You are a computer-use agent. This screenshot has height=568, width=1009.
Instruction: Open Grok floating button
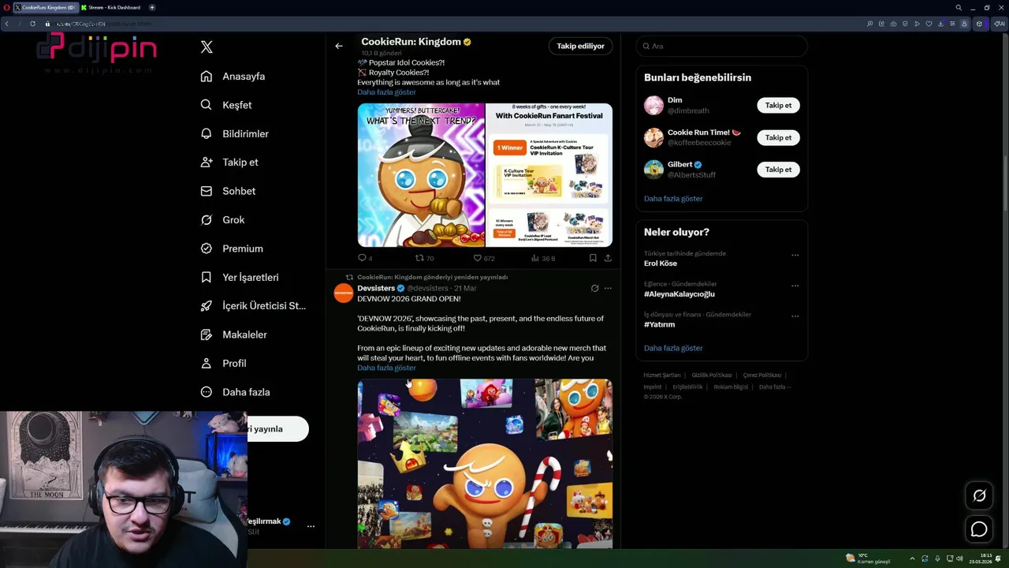[979, 495]
